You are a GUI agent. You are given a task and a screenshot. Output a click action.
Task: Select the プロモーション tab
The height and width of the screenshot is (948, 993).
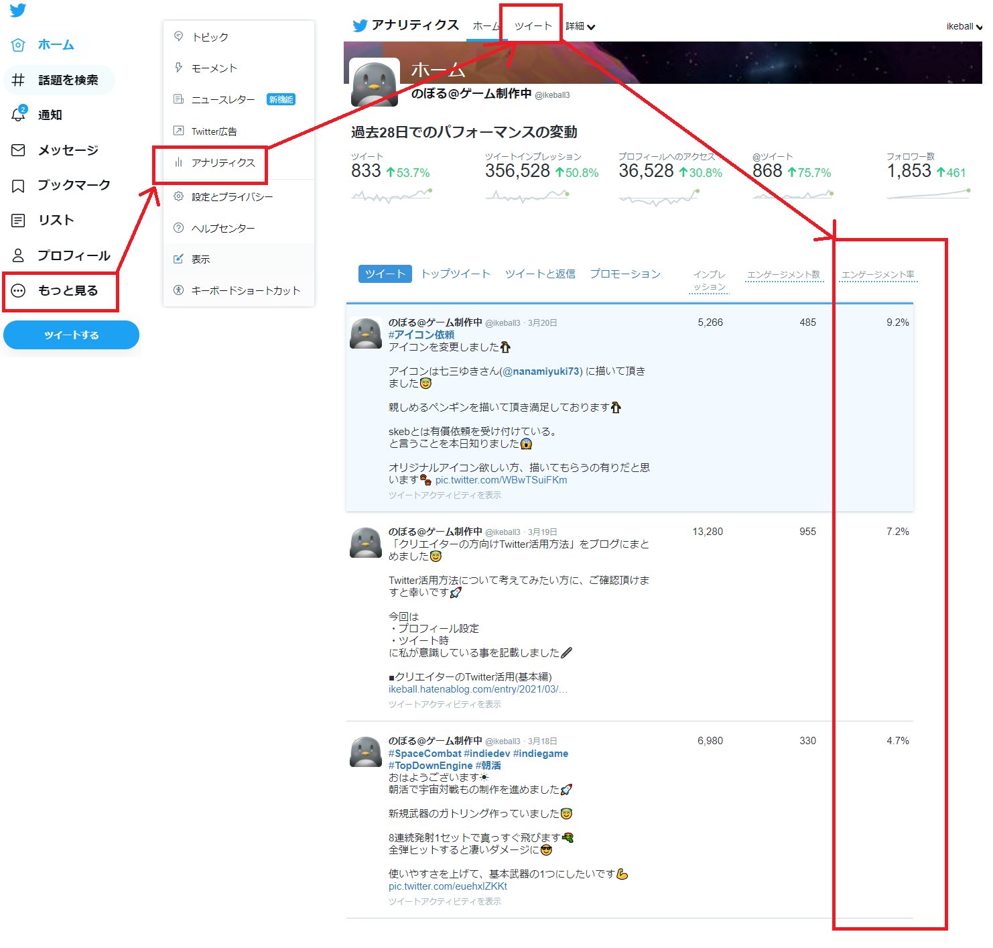tap(625, 274)
